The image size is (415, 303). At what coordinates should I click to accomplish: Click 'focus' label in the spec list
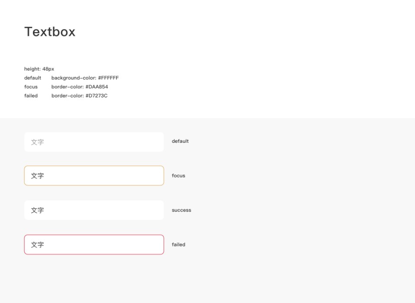pyautogui.click(x=31, y=87)
